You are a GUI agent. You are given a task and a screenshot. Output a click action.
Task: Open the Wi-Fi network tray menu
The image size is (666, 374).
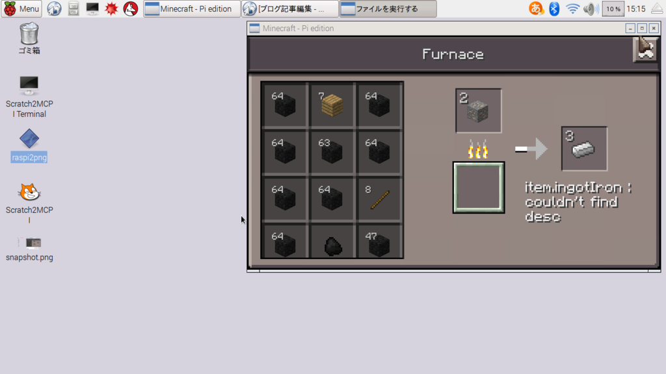[x=572, y=8]
